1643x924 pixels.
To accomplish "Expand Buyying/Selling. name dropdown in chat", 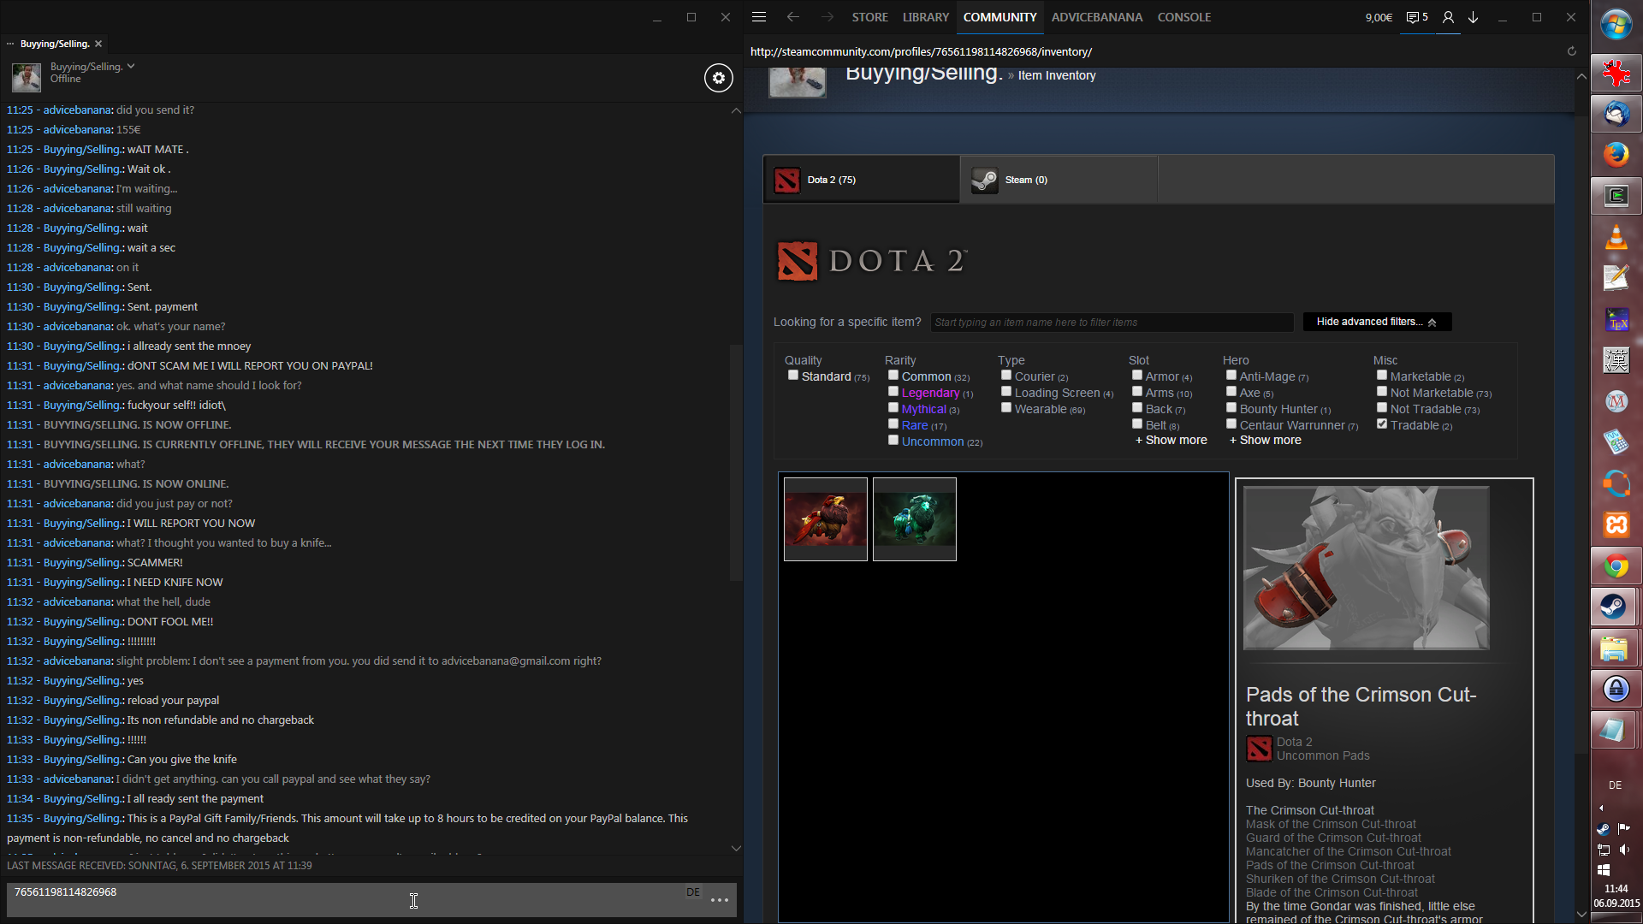I will point(131,66).
